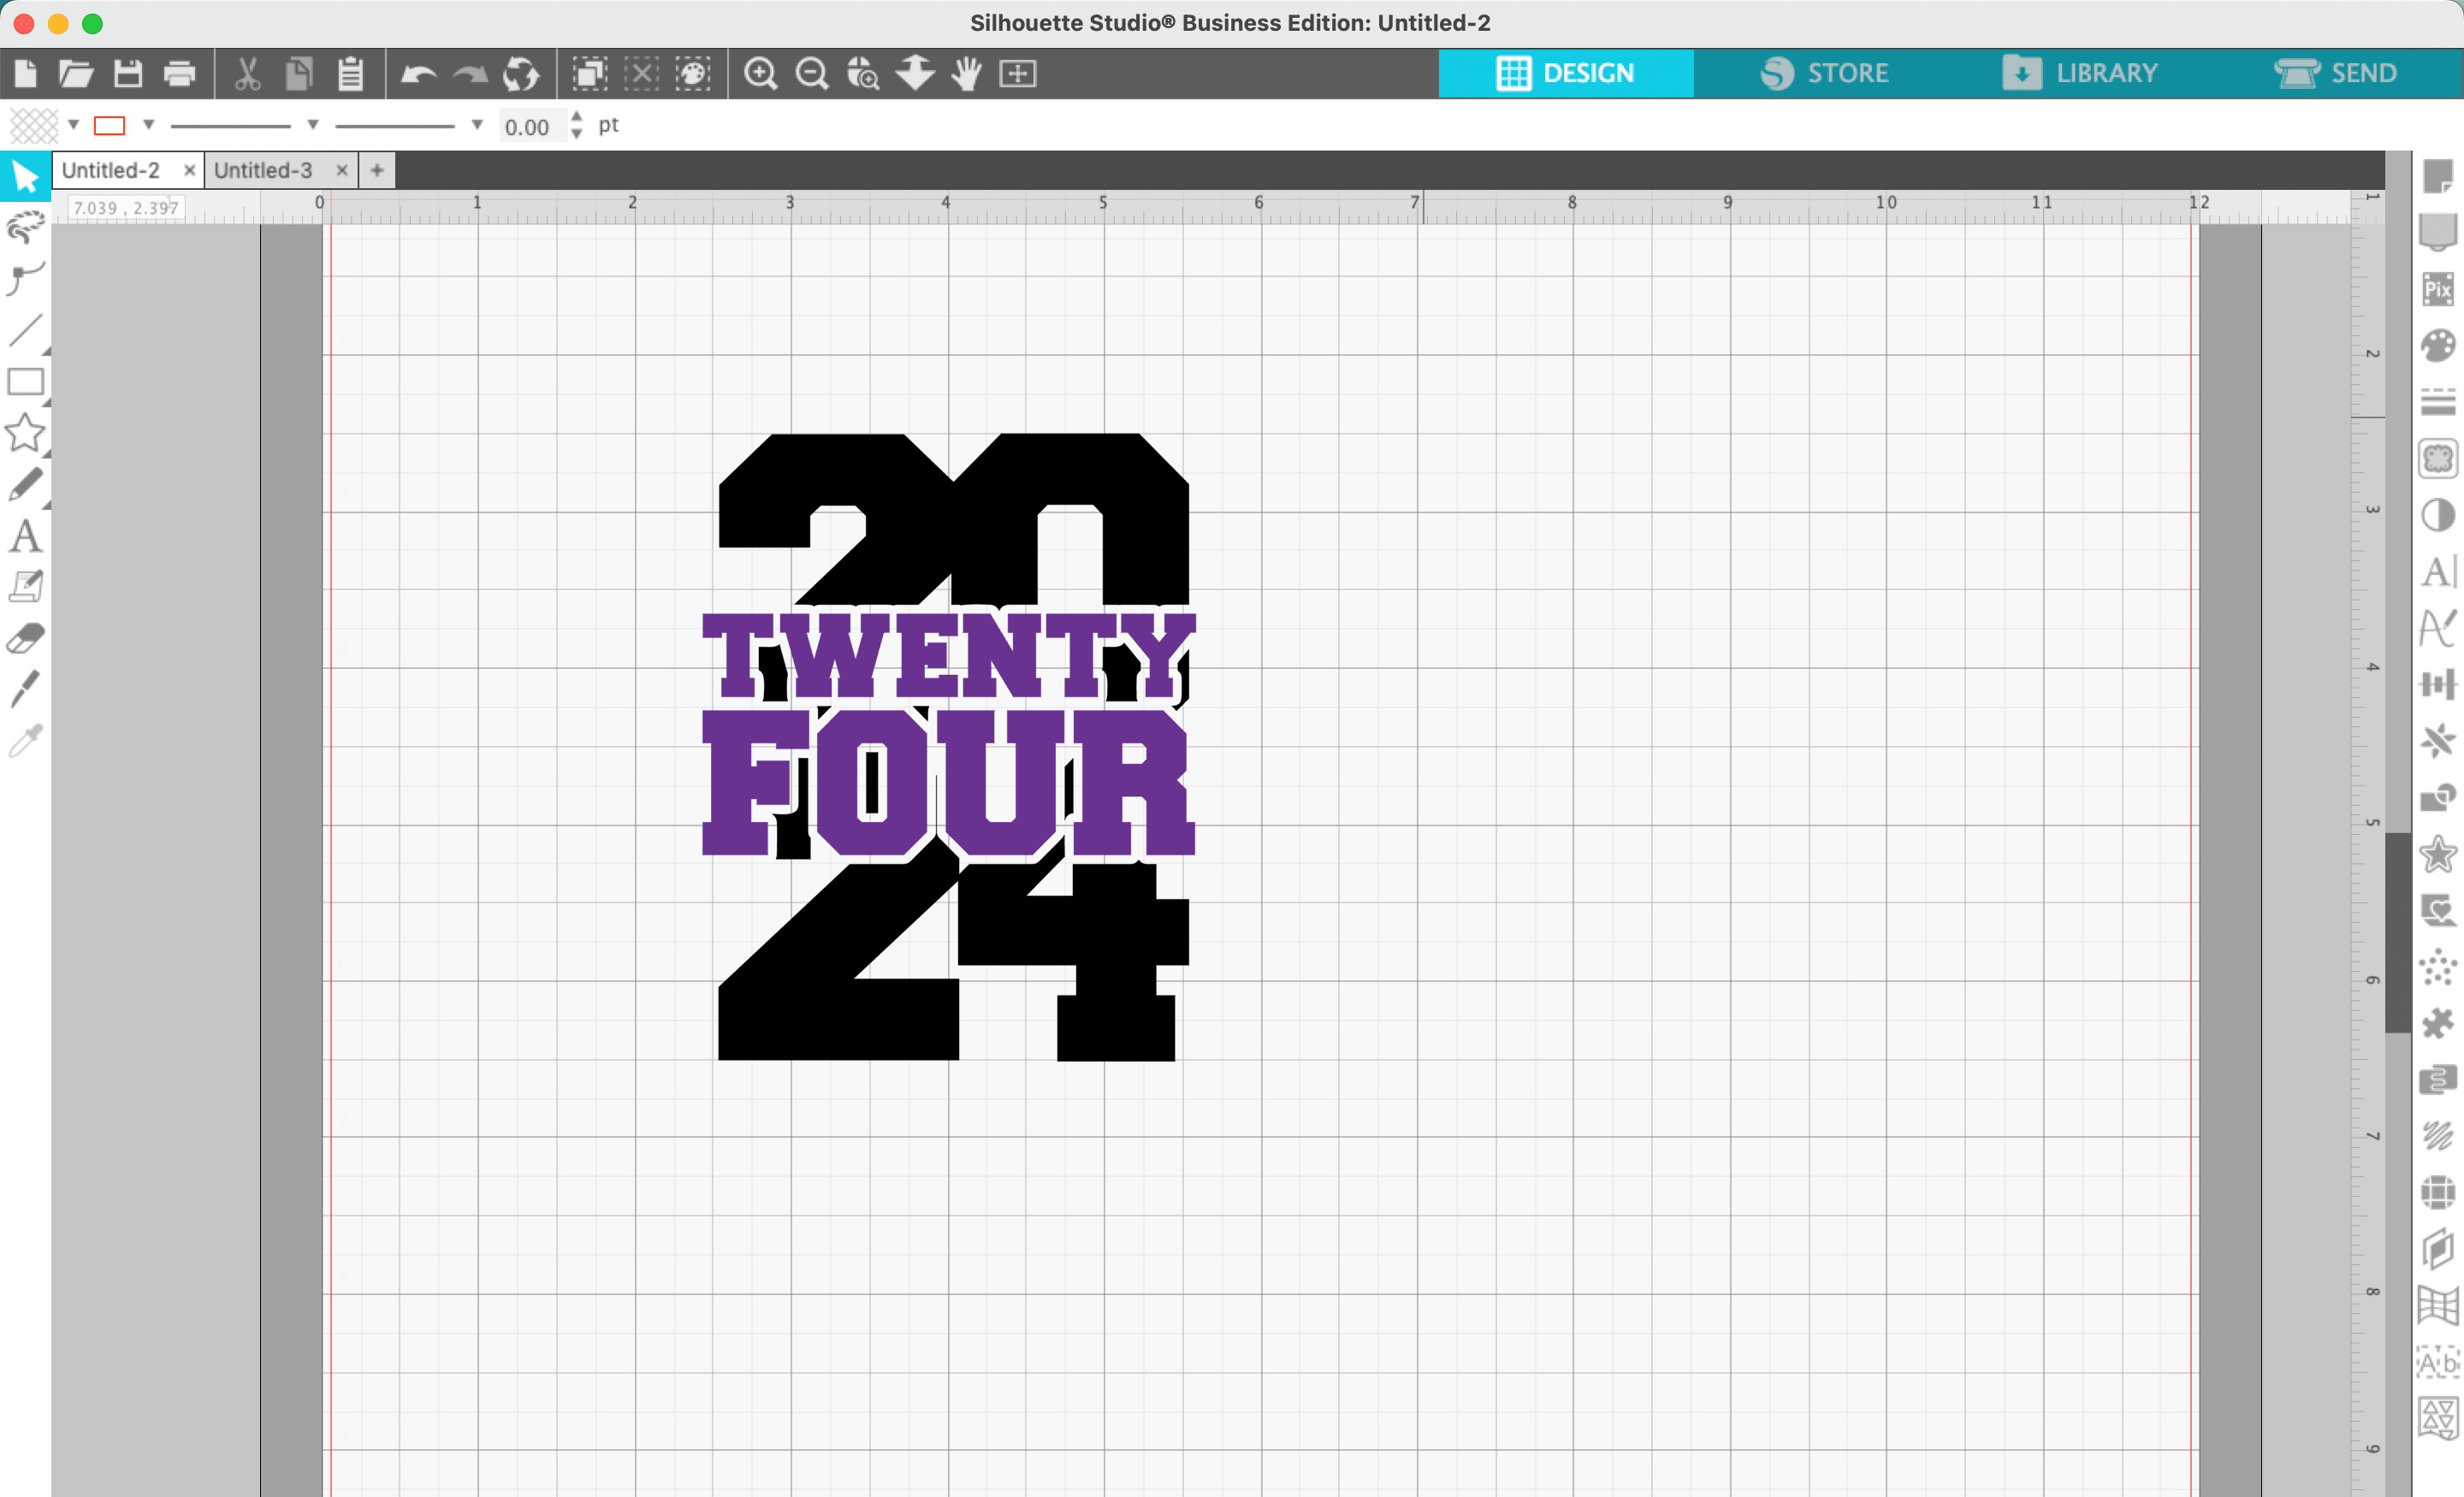Viewport: 2464px width, 1497px height.
Task: Open the Transform align panel
Action: (x=2438, y=685)
